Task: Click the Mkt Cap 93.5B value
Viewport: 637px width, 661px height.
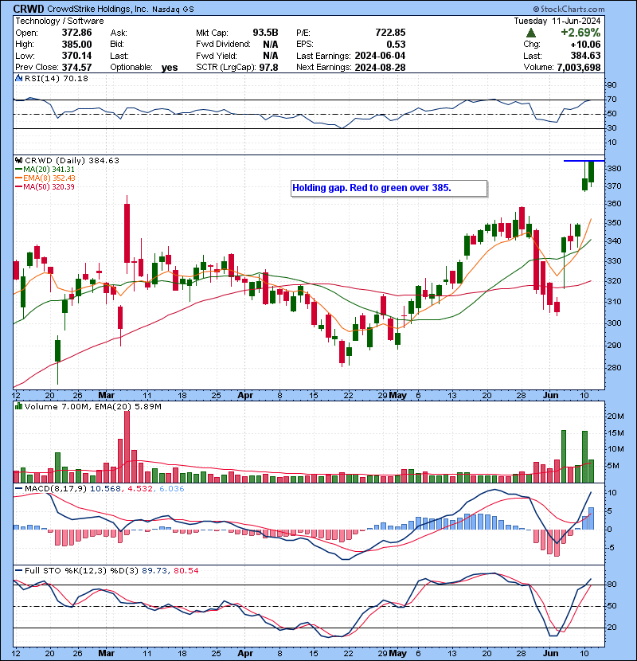Action: click(x=266, y=33)
